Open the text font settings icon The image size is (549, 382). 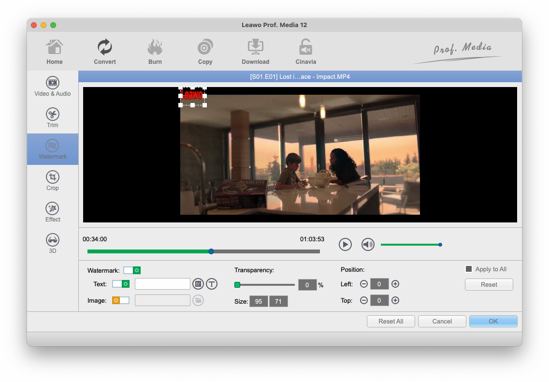pos(211,284)
